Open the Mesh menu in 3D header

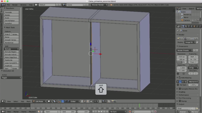tap(28, 101)
